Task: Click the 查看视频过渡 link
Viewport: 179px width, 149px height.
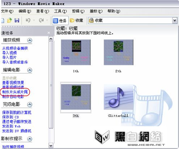Action: pos(13,87)
